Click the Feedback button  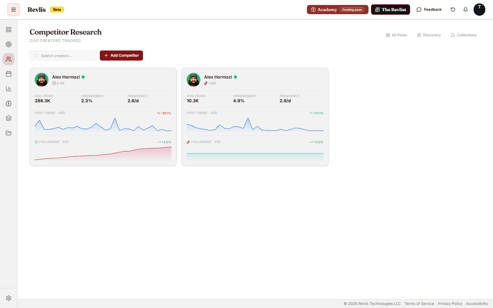(429, 10)
